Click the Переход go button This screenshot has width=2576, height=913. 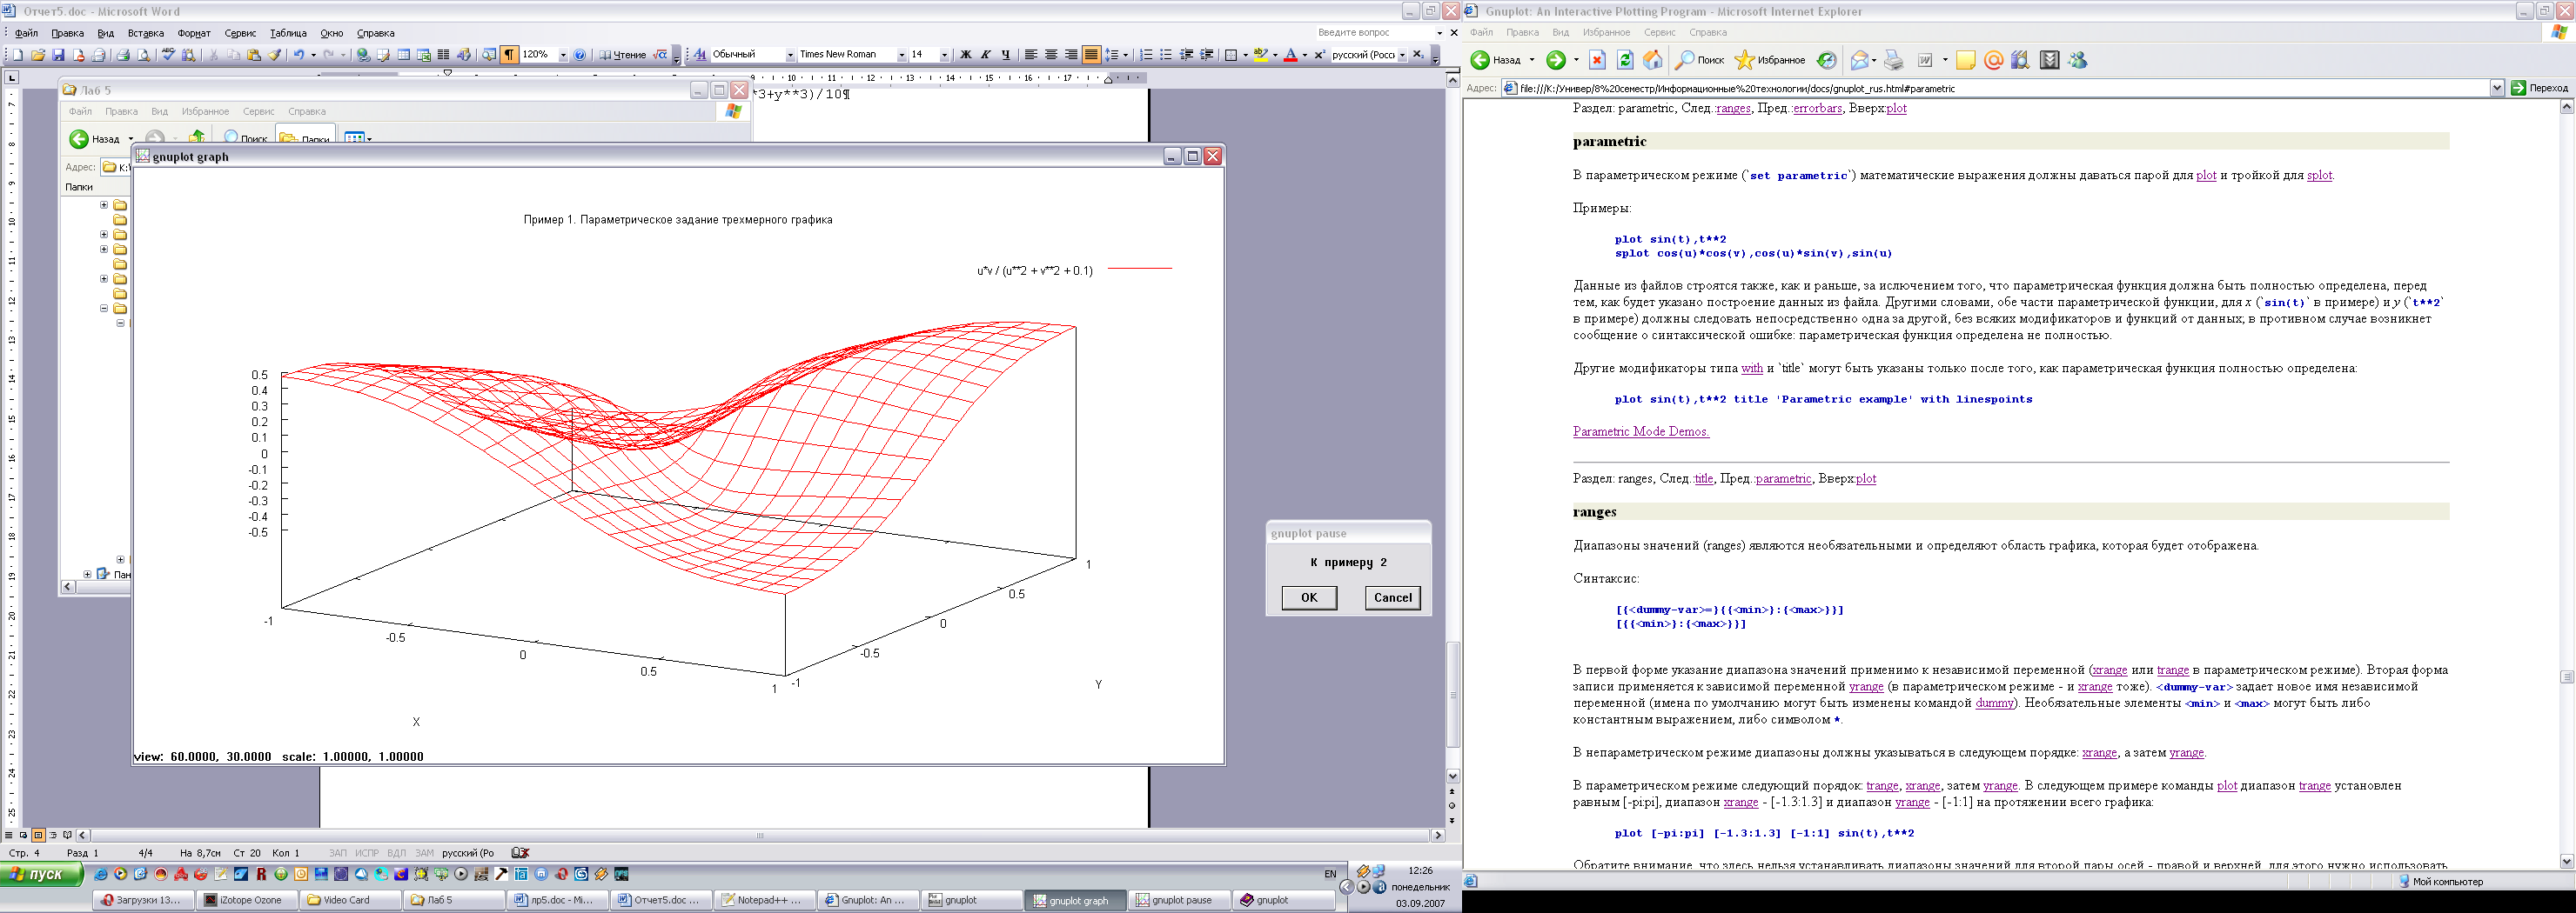(x=2541, y=88)
